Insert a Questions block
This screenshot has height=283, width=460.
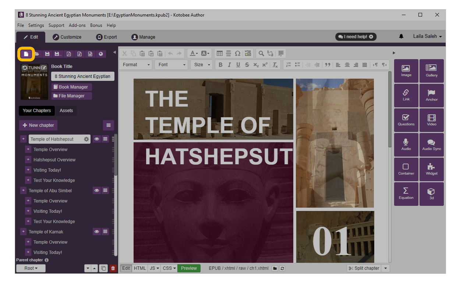(x=406, y=120)
